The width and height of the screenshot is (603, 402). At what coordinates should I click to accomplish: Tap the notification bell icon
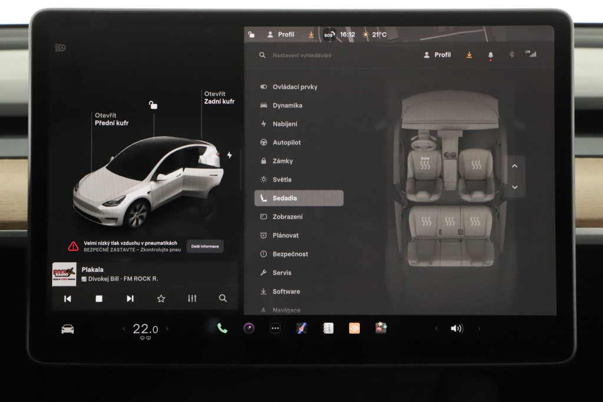491,55
